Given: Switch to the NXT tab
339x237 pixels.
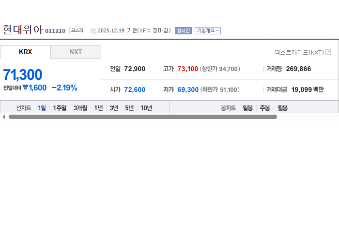Looking at the screenshot, I should 76,52.
